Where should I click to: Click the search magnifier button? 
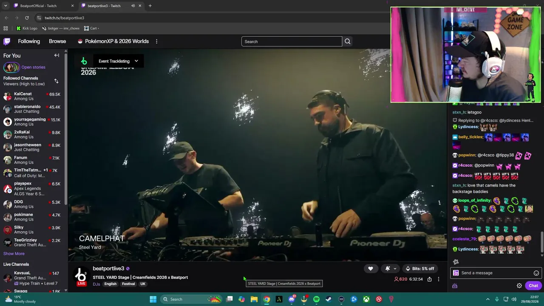(348, 41)
